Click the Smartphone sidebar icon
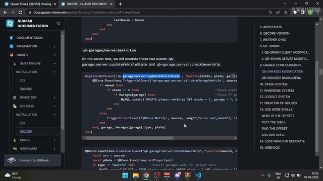The height and width of the screenshot is (181, 323). pyautogui.click(x=15, y=64)
